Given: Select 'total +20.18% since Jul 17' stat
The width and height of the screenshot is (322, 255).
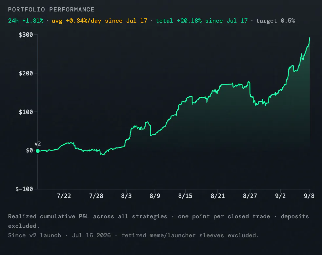Looking at the screenshot, I should [x=202, y=21].
